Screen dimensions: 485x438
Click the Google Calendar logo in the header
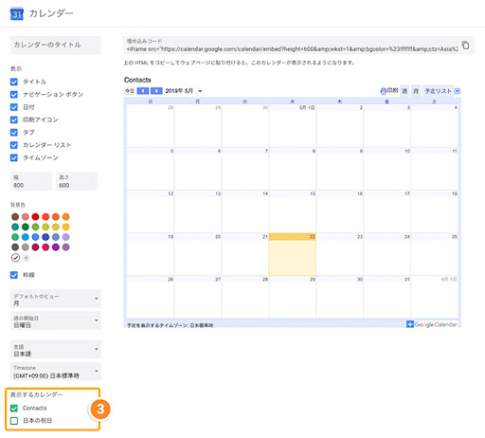(17, 13)
